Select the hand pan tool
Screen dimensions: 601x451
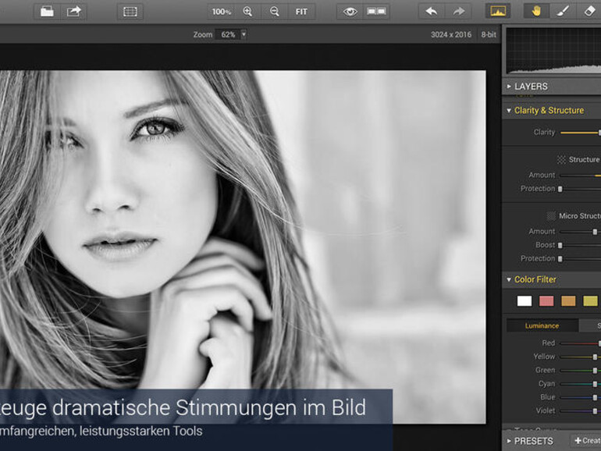click(536, 12)
